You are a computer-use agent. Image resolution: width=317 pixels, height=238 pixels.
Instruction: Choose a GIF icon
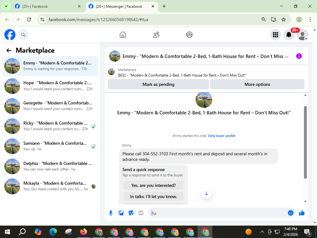tap(141, 213)
